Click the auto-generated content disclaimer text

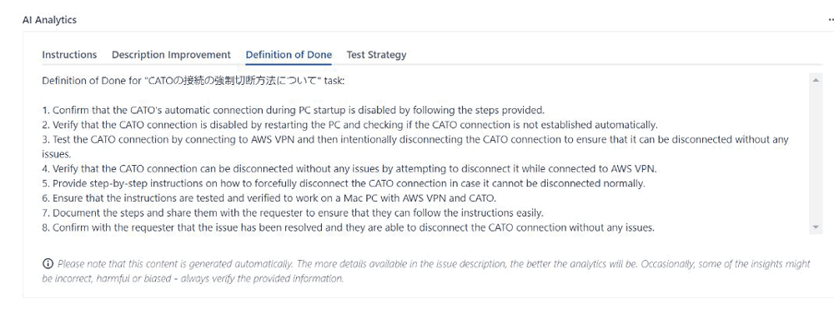[433, 271]
